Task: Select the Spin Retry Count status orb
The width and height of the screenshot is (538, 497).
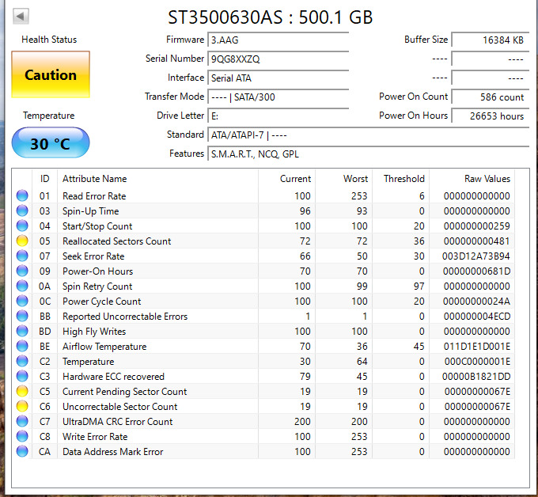Action: [22, 286]
